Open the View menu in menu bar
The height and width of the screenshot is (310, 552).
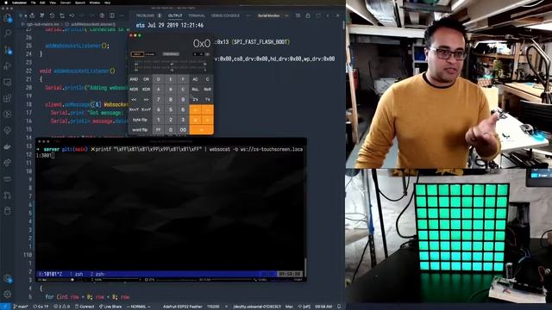click(53, 3)
